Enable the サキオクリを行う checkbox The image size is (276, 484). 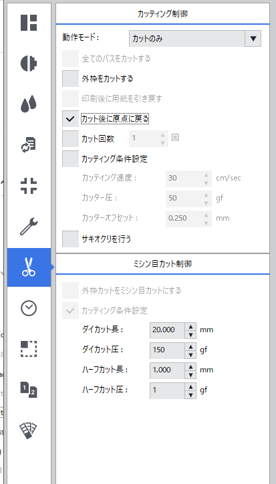pos(71,239)
